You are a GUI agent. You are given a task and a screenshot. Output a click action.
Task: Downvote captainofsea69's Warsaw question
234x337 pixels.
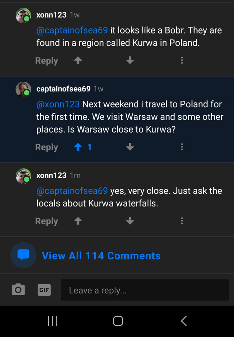(x=130, y=147)
